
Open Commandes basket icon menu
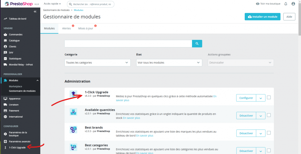pos(5,35)
